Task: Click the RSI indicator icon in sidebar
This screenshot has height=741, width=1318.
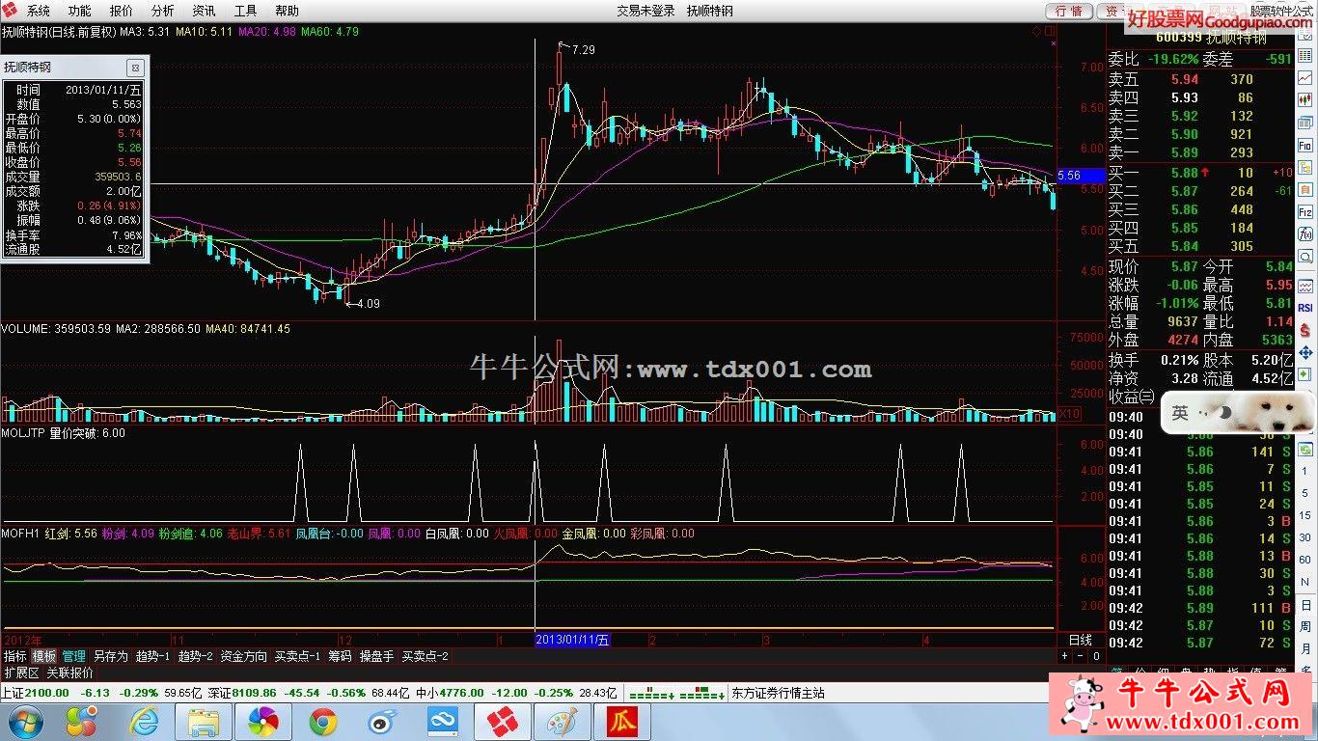Action: pyautogui.click(x=1305, y=308)
